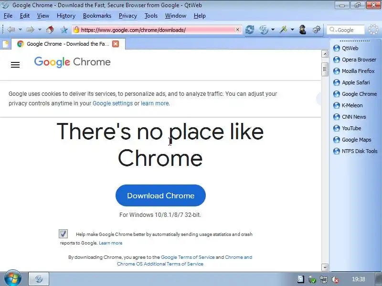Viewport: 382px width, 286px height.
Task: Open settings via the gears icon
Action: (x=316, y=30)
